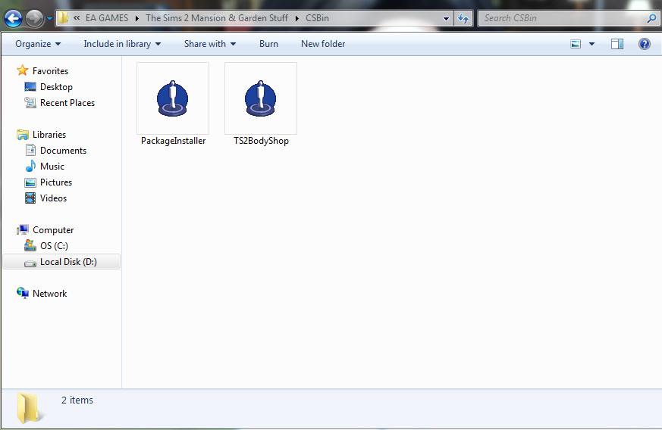Image resolution: width=662 pixels, height=430 pixels.
Task: Click the folder icon in address bar
Action: point(63,17)
